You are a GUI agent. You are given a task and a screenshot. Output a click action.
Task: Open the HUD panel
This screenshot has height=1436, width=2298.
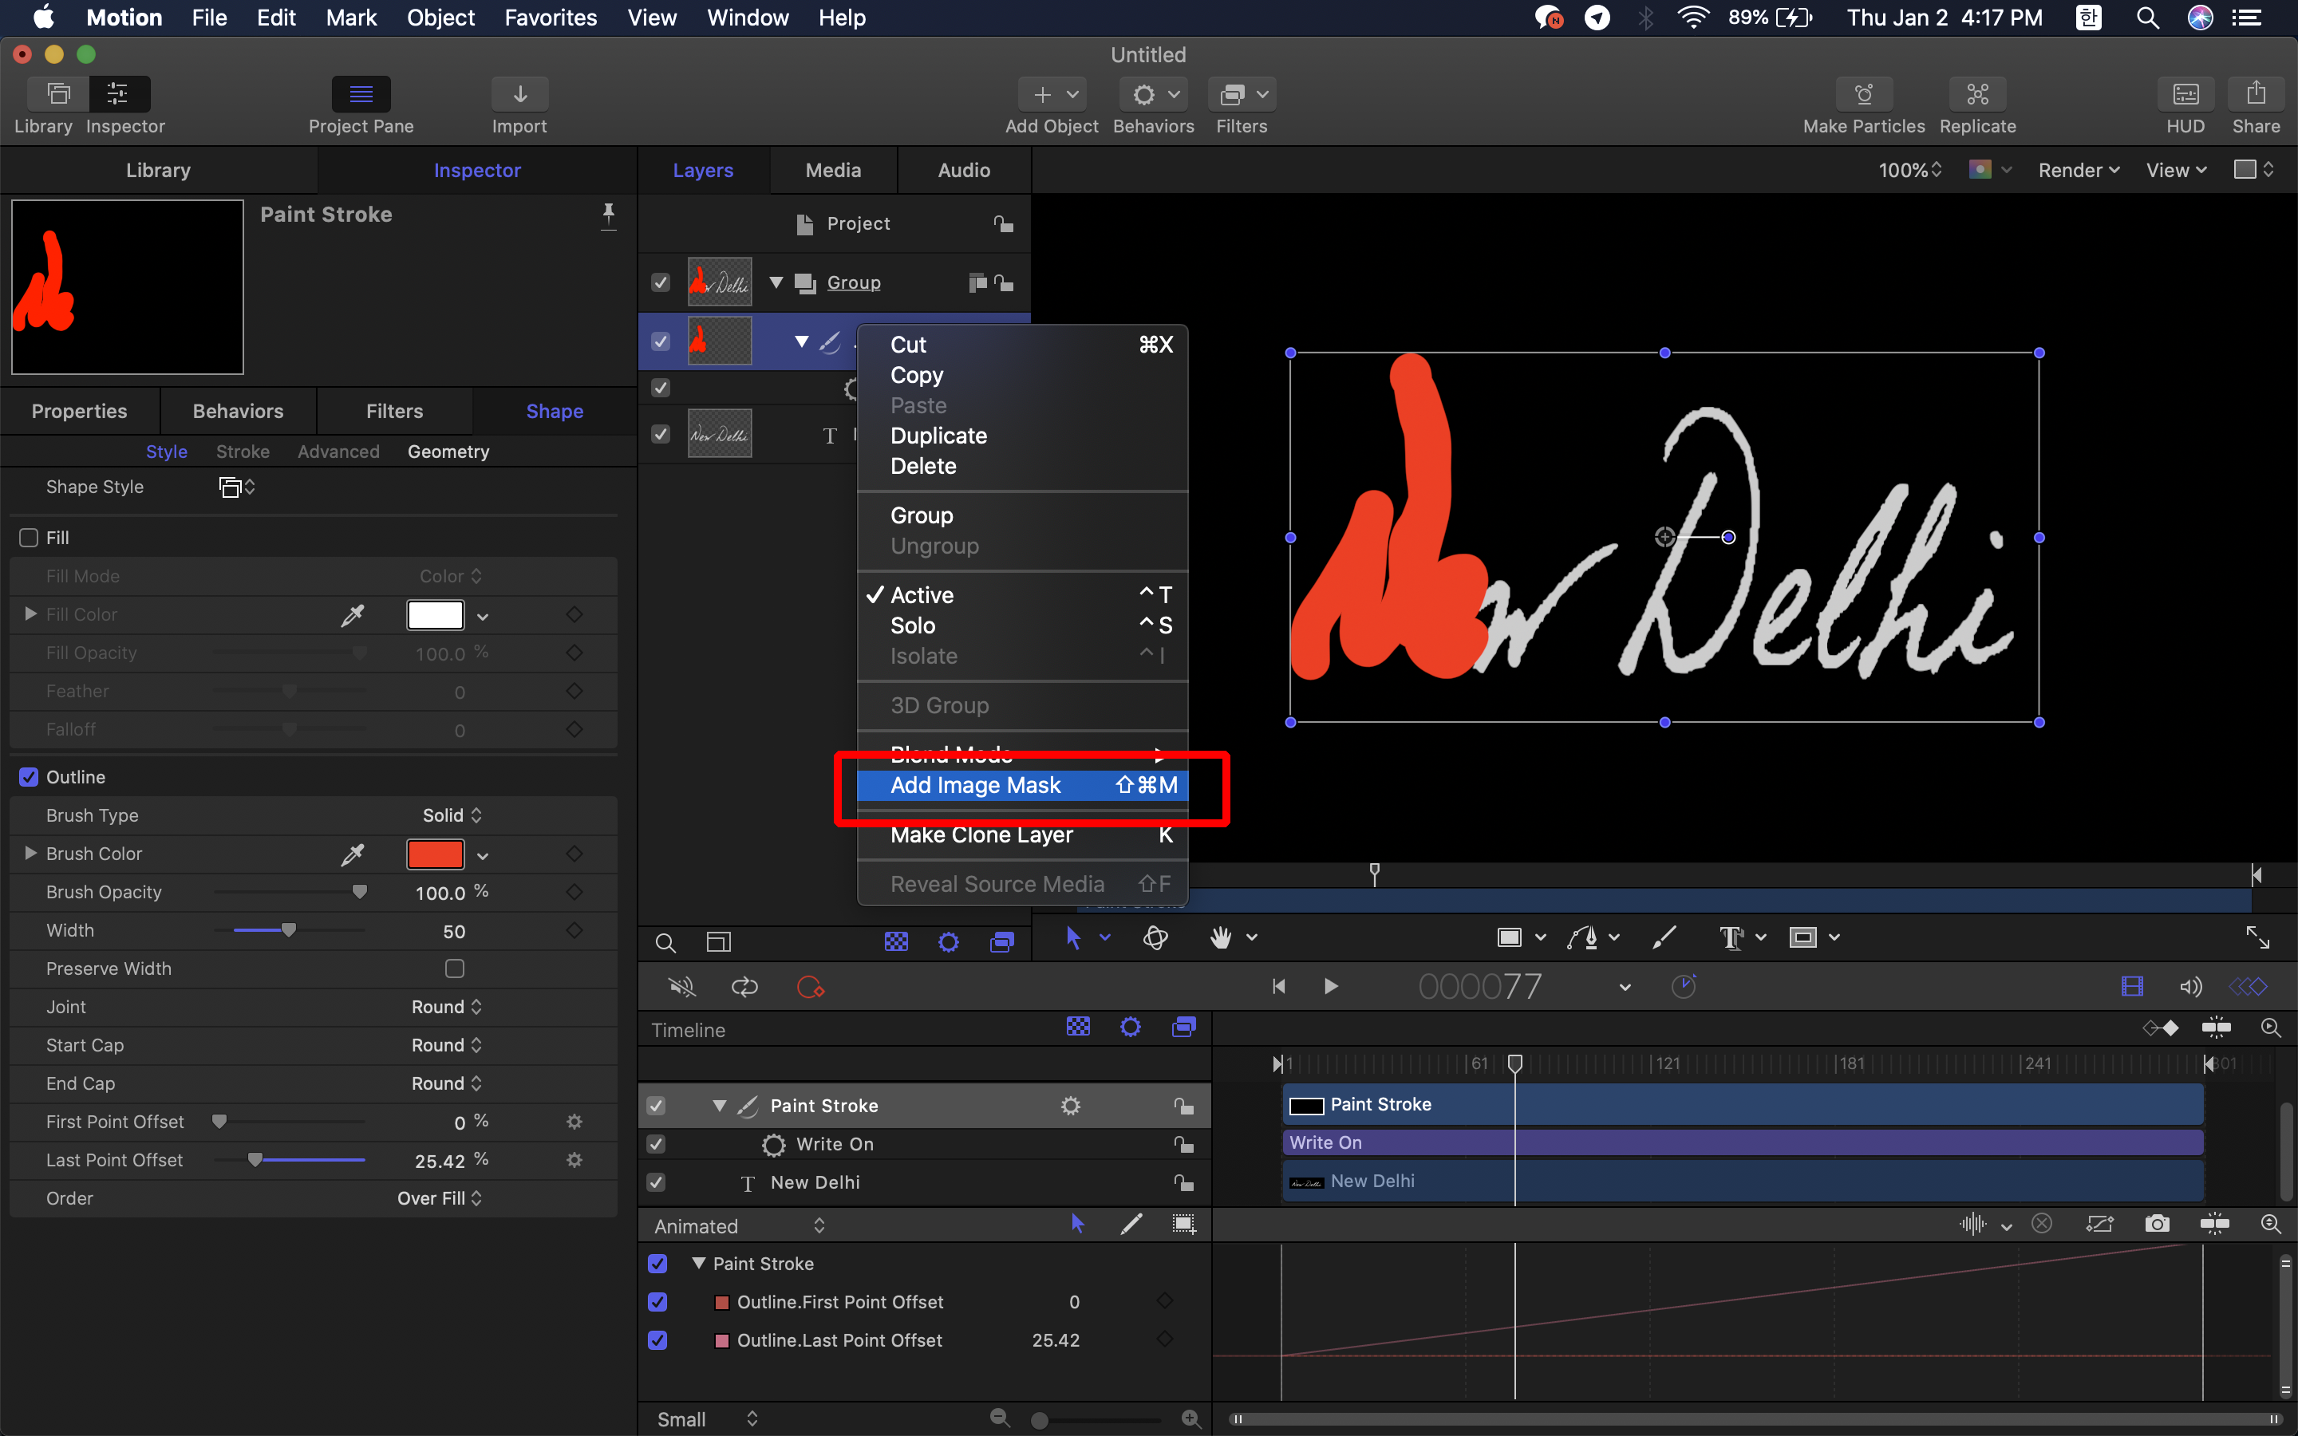(2185, 94)
